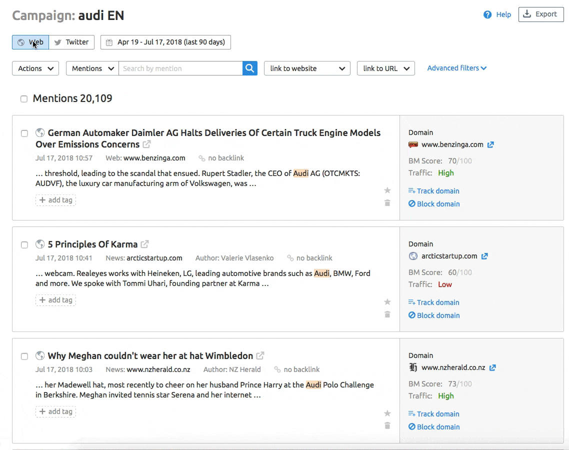
Task: Open the 5 Principles Of Karma title
Action: 92,244
